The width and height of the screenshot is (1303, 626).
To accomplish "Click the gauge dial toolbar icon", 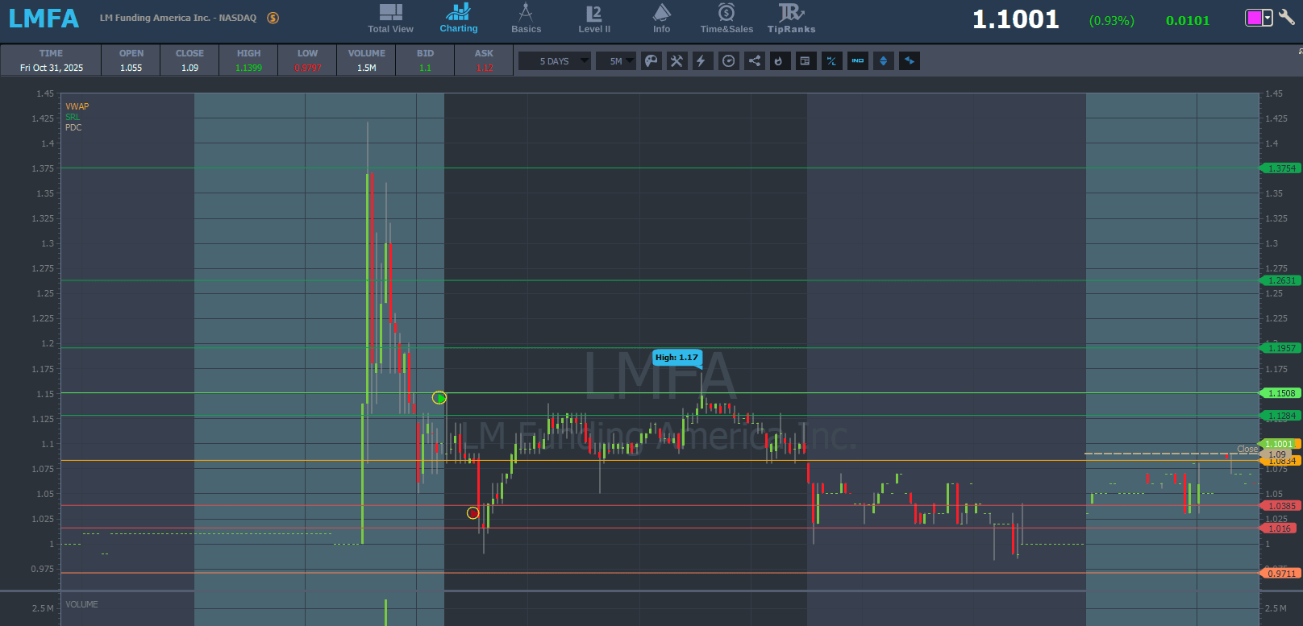I will (x=729, y=61).
